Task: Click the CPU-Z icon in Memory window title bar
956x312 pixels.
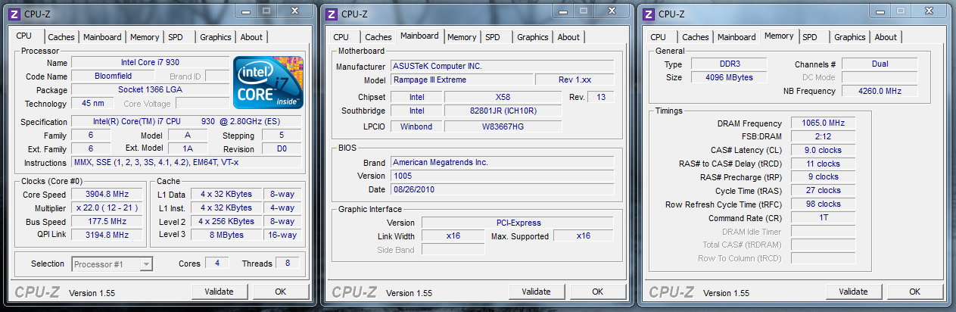Action: [x=649, y=14]
